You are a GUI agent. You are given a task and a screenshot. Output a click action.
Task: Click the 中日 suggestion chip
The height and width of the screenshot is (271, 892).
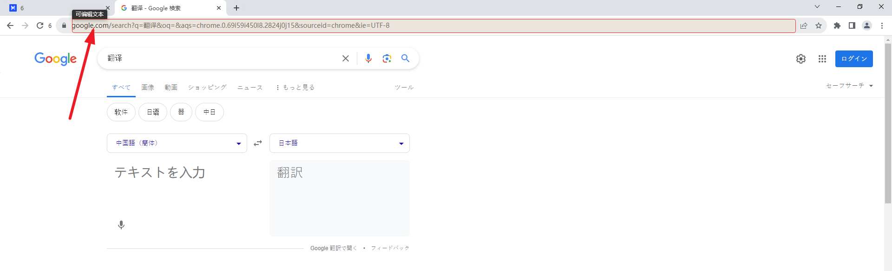[210, 112]
